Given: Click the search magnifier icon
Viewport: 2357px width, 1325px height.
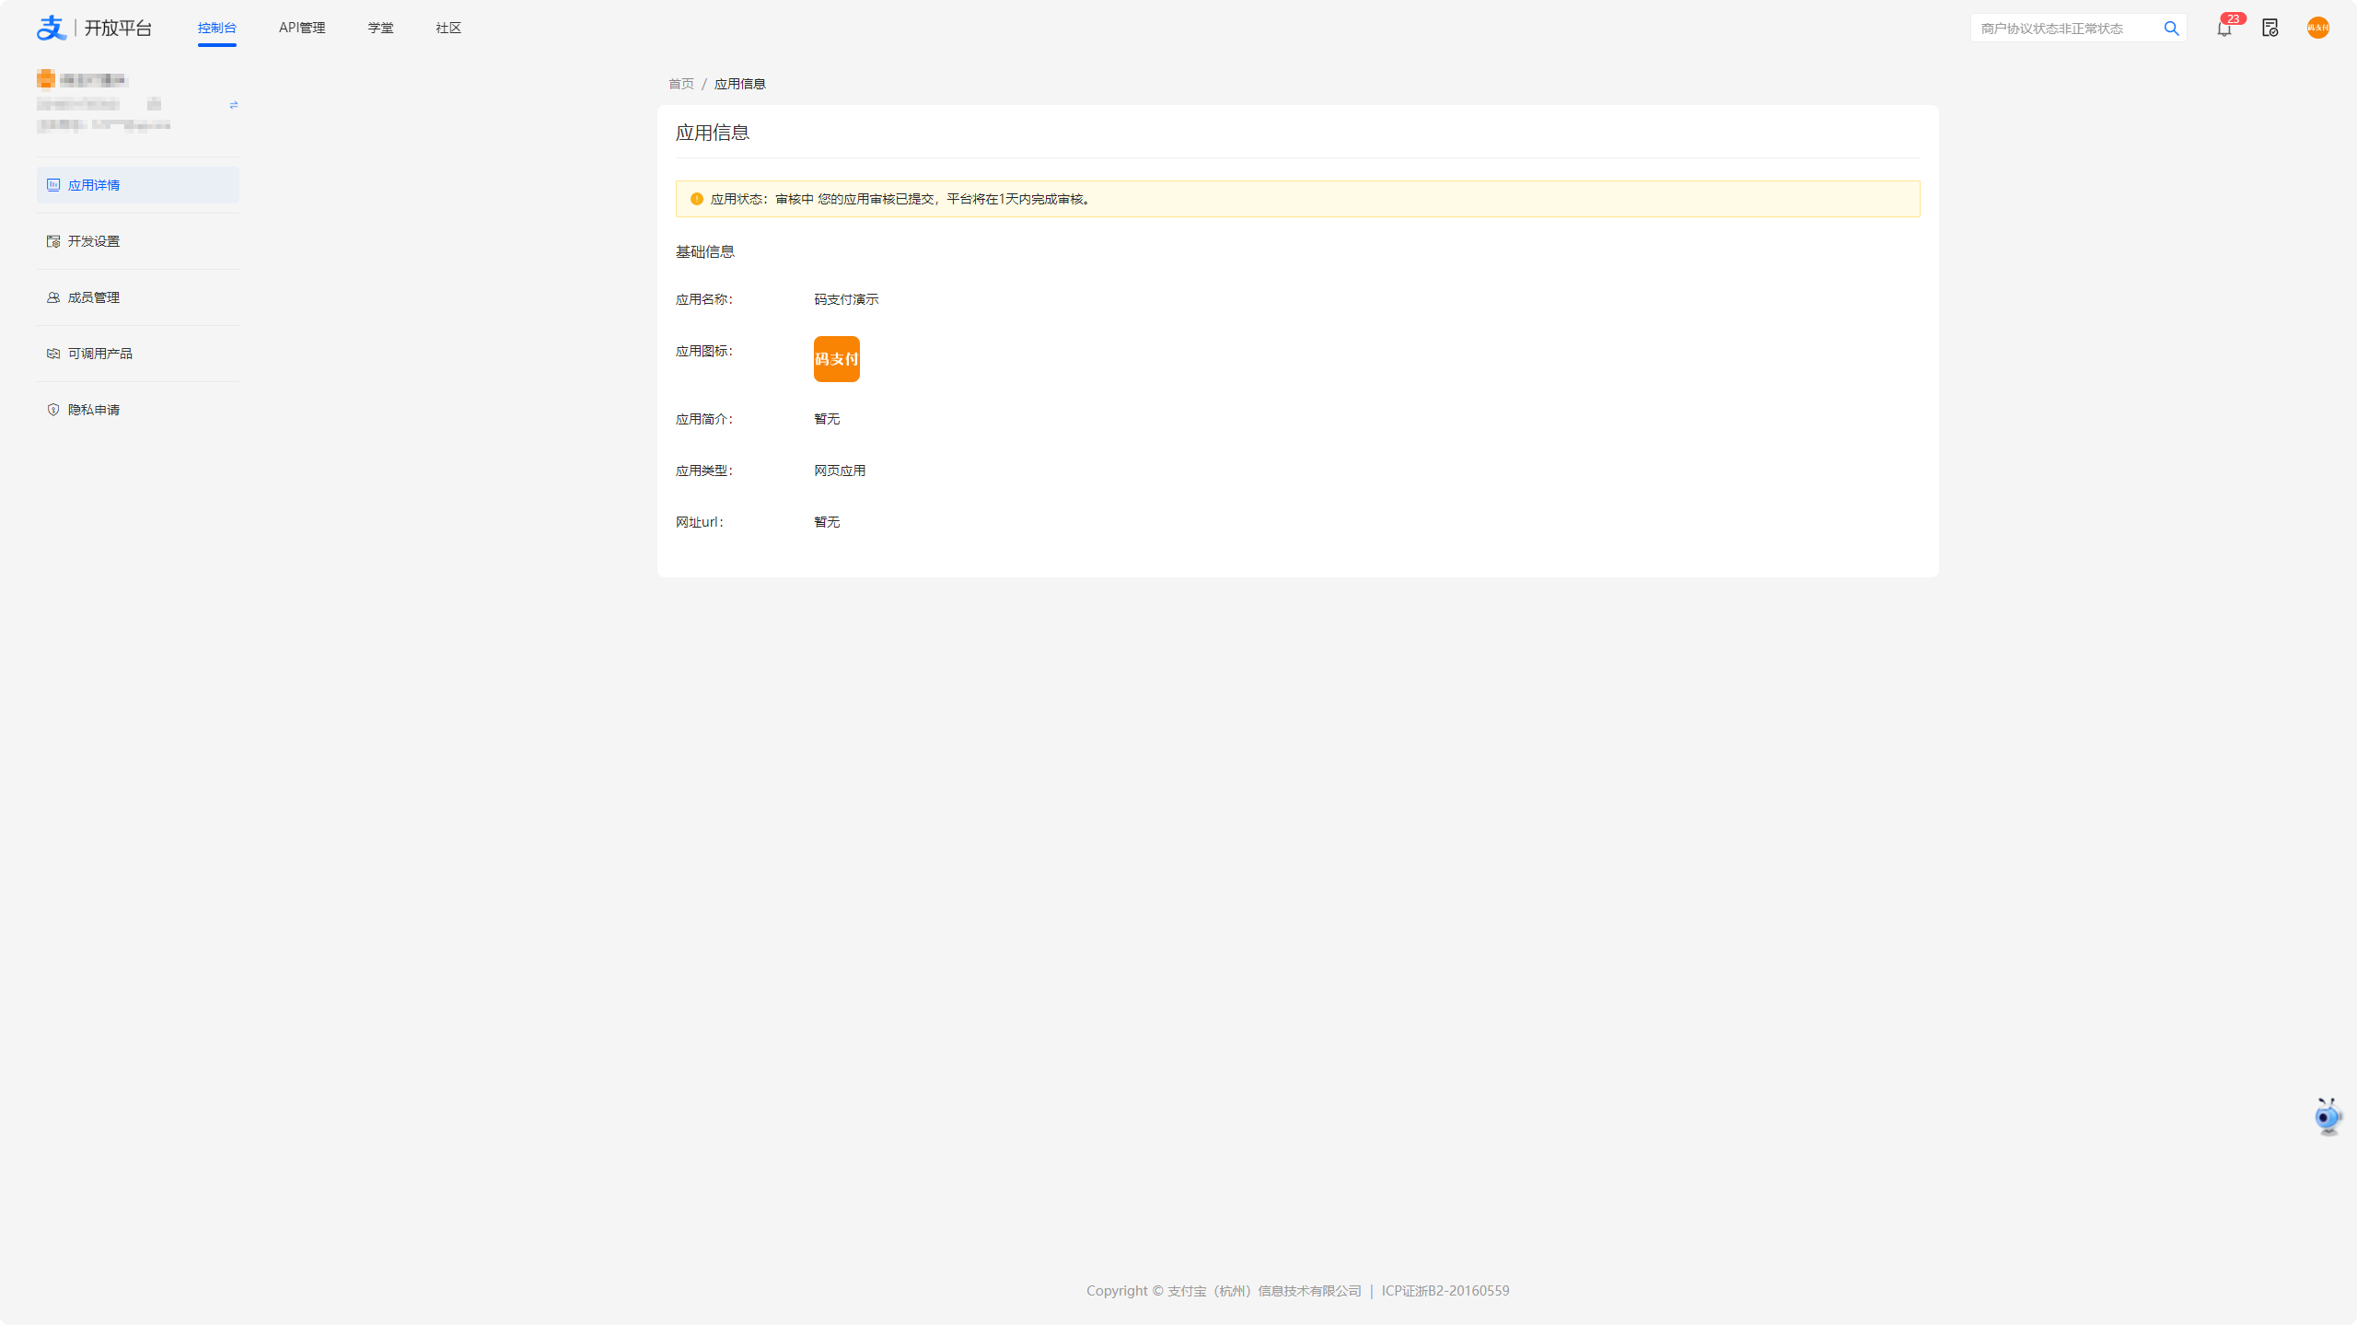Looking at the screenshot, I should pos(2171,29).
